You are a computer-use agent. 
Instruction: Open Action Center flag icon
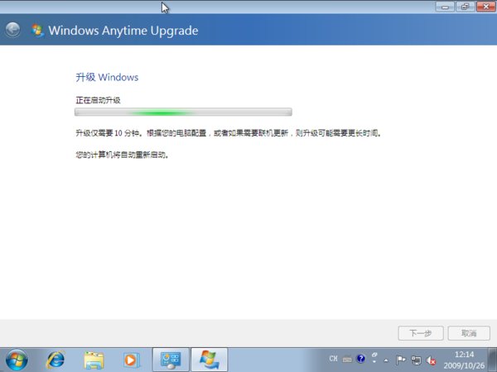[401, 360]
